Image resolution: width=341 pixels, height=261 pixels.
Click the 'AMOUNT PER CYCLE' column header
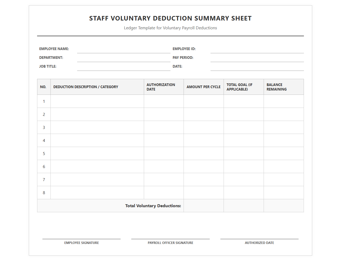204,87
